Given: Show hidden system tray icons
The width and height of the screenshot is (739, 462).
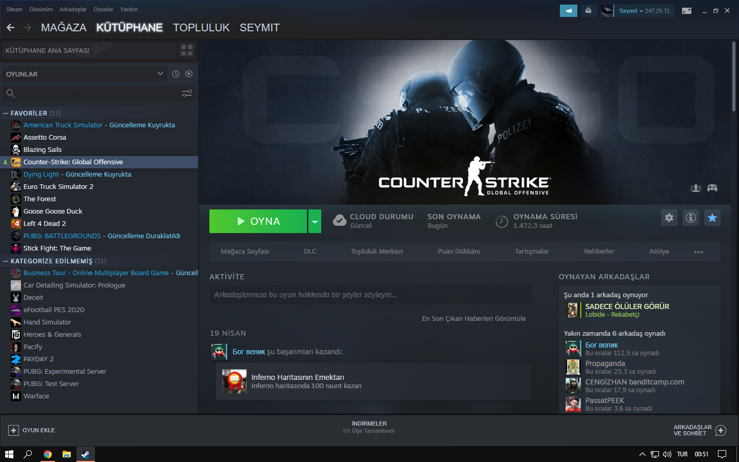Looking at the screenshot, I should [642, 454].
